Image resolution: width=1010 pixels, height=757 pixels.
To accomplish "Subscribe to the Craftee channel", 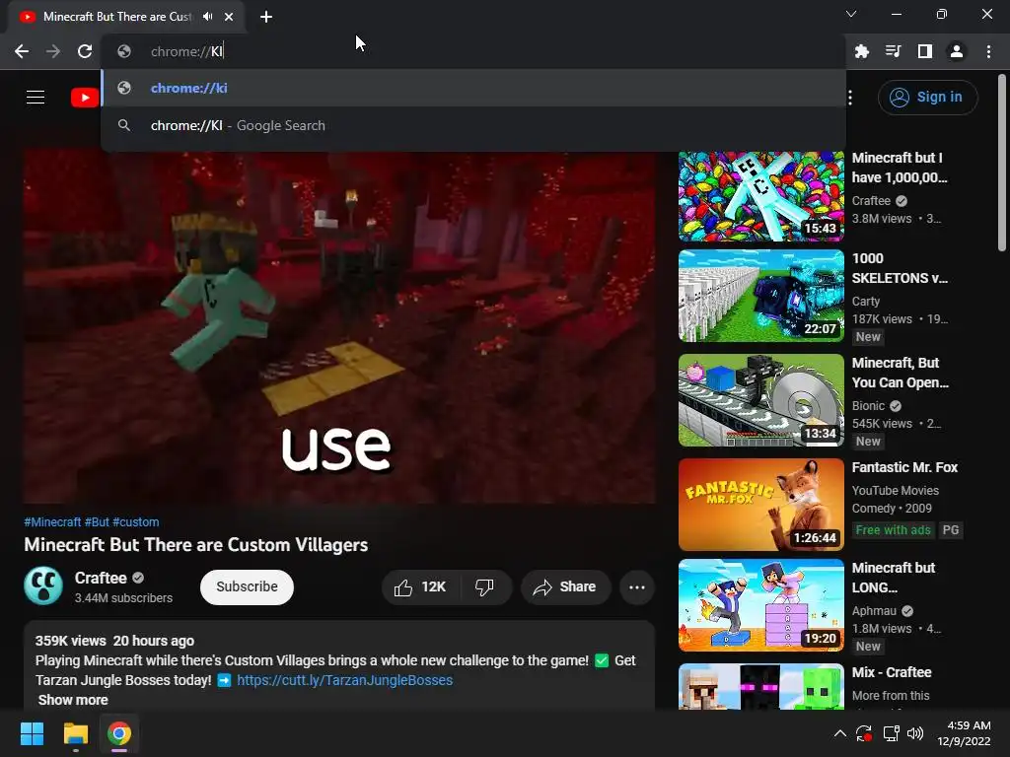I will point(247,587).
